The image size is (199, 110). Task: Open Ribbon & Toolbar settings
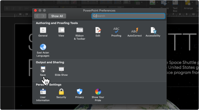[80, 34]
